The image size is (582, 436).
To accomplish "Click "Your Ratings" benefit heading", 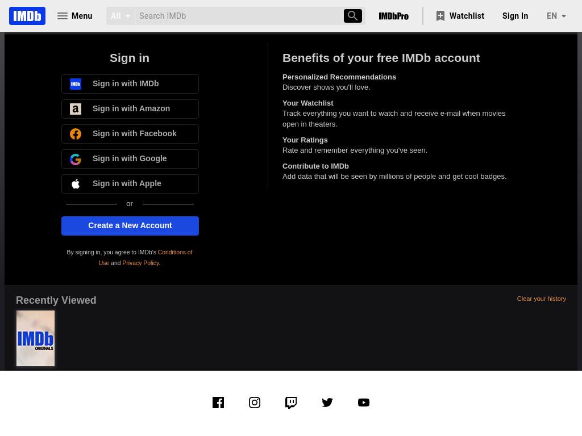I will pyautogui.click(x=305, y=140).
